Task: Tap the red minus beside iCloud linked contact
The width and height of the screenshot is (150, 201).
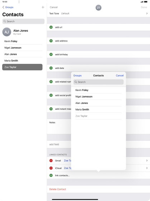Action: 51,168
